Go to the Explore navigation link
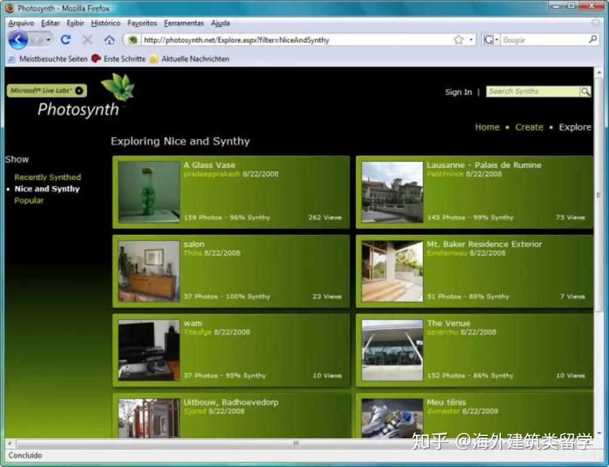 [575, 127]
